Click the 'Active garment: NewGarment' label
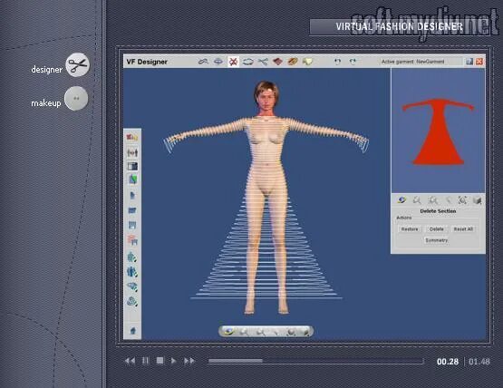This screenshot has width=503, height=388. pos(413,62)
